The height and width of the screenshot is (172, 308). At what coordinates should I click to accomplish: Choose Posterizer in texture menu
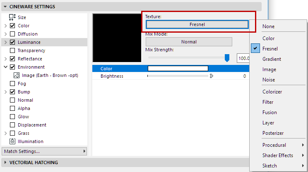tap(273, 133)
